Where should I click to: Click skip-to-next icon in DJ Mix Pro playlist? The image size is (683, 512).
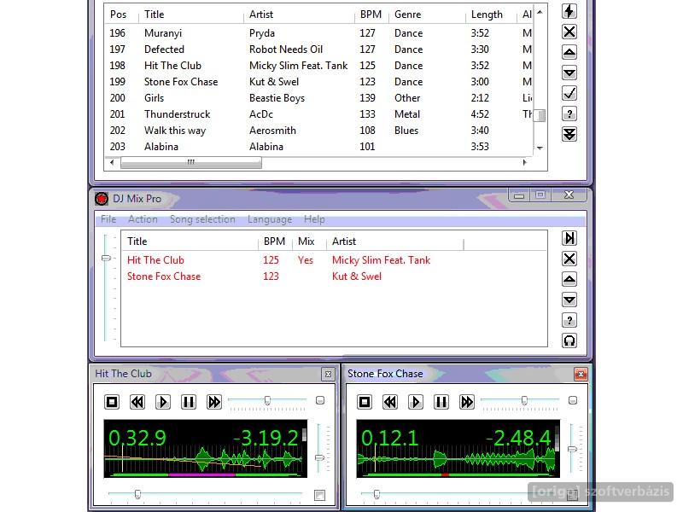(569, 238)
